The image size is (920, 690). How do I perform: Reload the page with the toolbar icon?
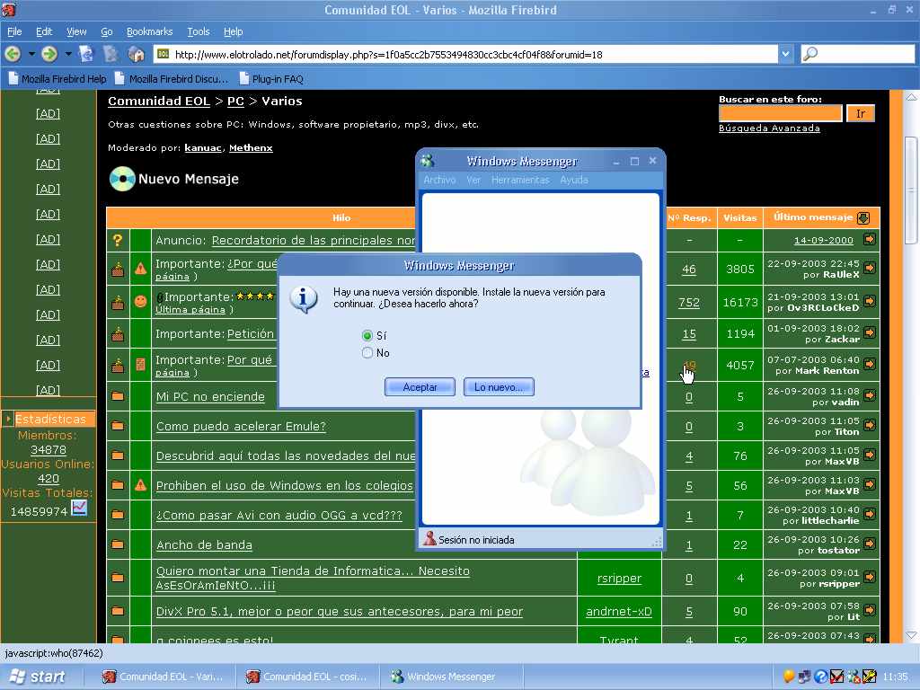(86, 54)
